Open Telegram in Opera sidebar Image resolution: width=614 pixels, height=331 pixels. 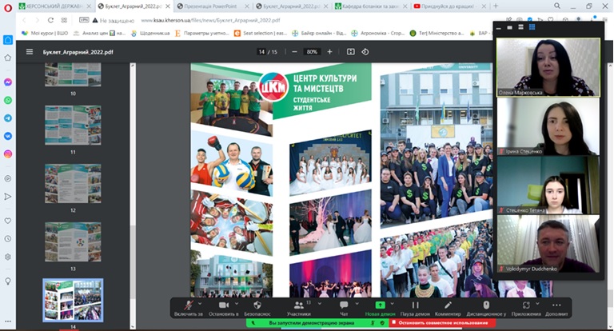point(8,118)
